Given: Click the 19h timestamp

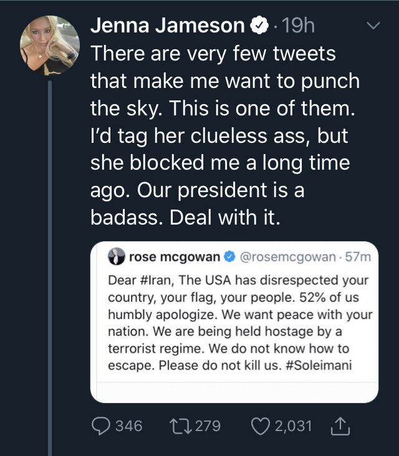Looking at the screenshot, I should 298,26.
